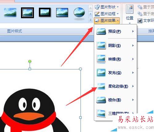Expand the picture styles gallery
Viewport: 154px width, 132px height.
click(90, 20)
